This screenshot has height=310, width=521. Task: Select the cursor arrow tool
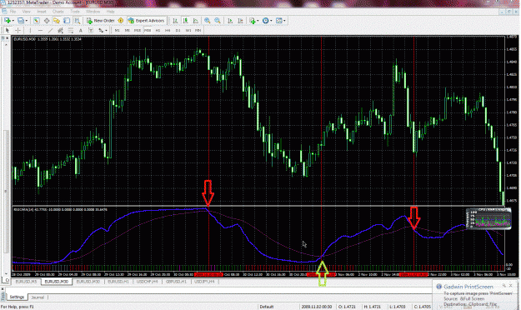coord(8,31)
